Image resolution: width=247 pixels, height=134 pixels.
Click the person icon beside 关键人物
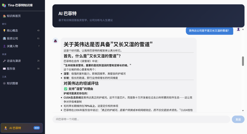pyautogui.click(x=4, y=46)
